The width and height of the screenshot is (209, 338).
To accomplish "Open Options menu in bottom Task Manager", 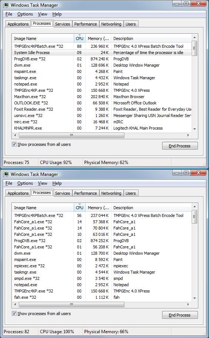I will pos(25,183).
